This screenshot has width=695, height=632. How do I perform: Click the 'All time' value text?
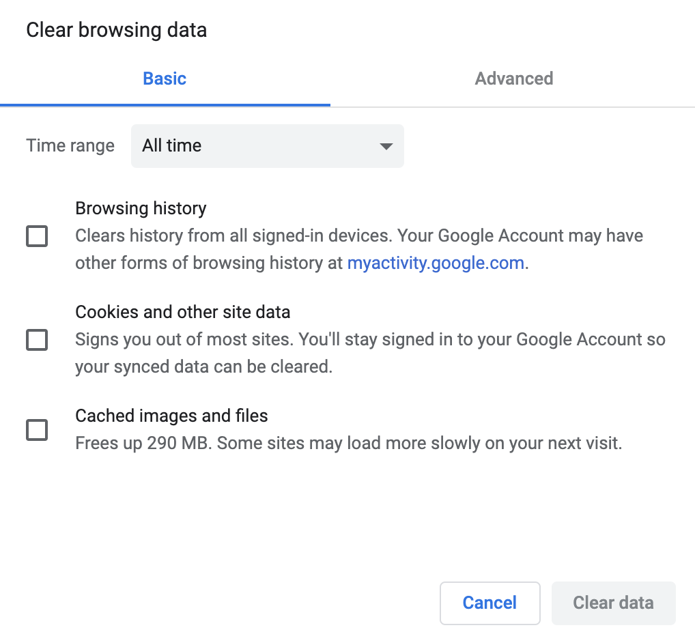pos(172,145)
